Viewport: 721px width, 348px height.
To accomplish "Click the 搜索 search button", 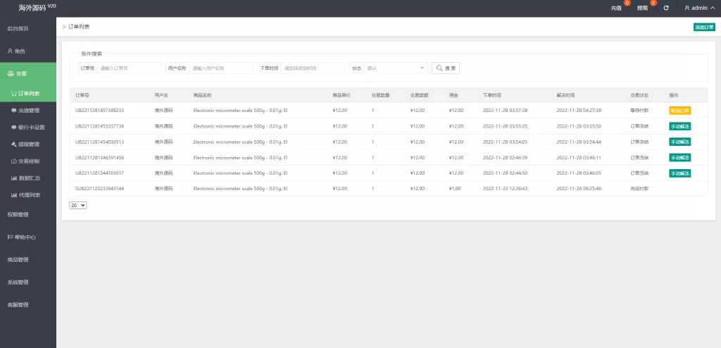I will pyautogui.click(x=446, y=68).
